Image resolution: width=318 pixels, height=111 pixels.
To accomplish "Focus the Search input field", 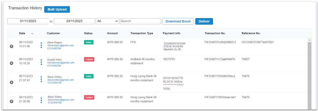I will [140, 21].
